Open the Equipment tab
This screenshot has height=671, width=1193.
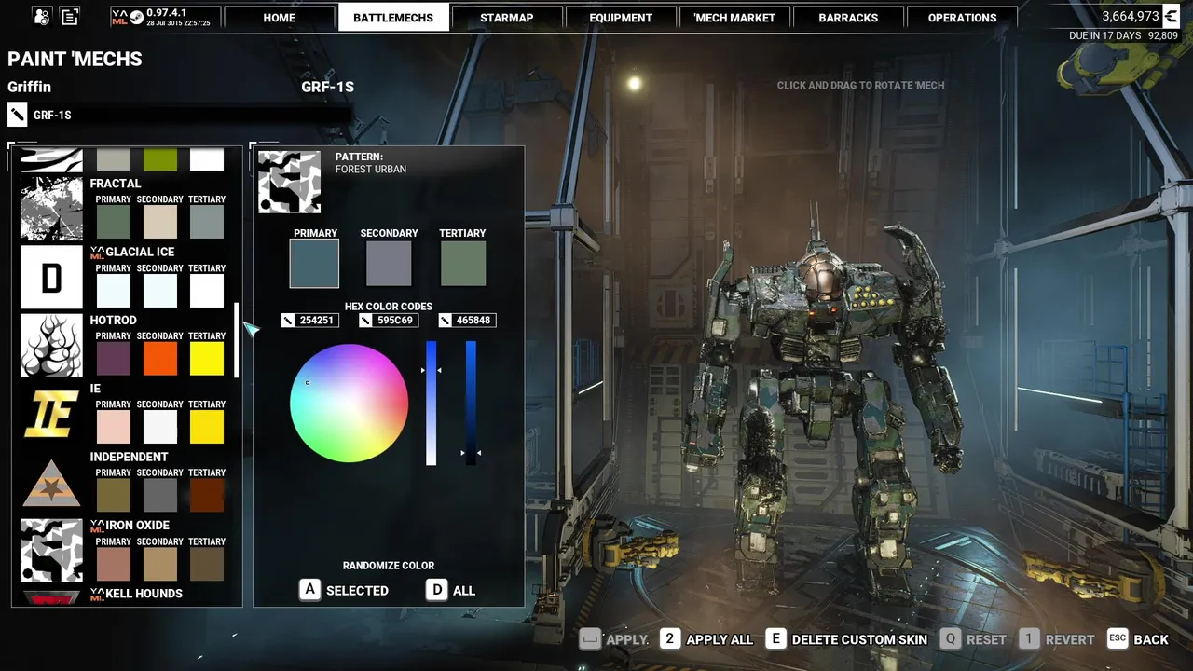621,18
